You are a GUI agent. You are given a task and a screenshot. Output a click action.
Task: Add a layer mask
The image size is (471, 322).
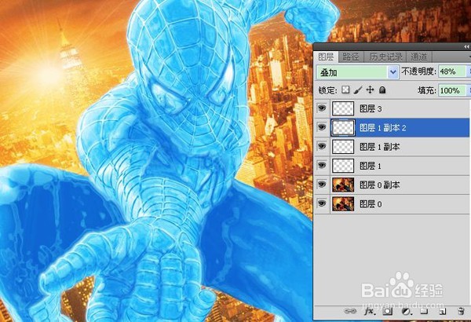[388, 311]
